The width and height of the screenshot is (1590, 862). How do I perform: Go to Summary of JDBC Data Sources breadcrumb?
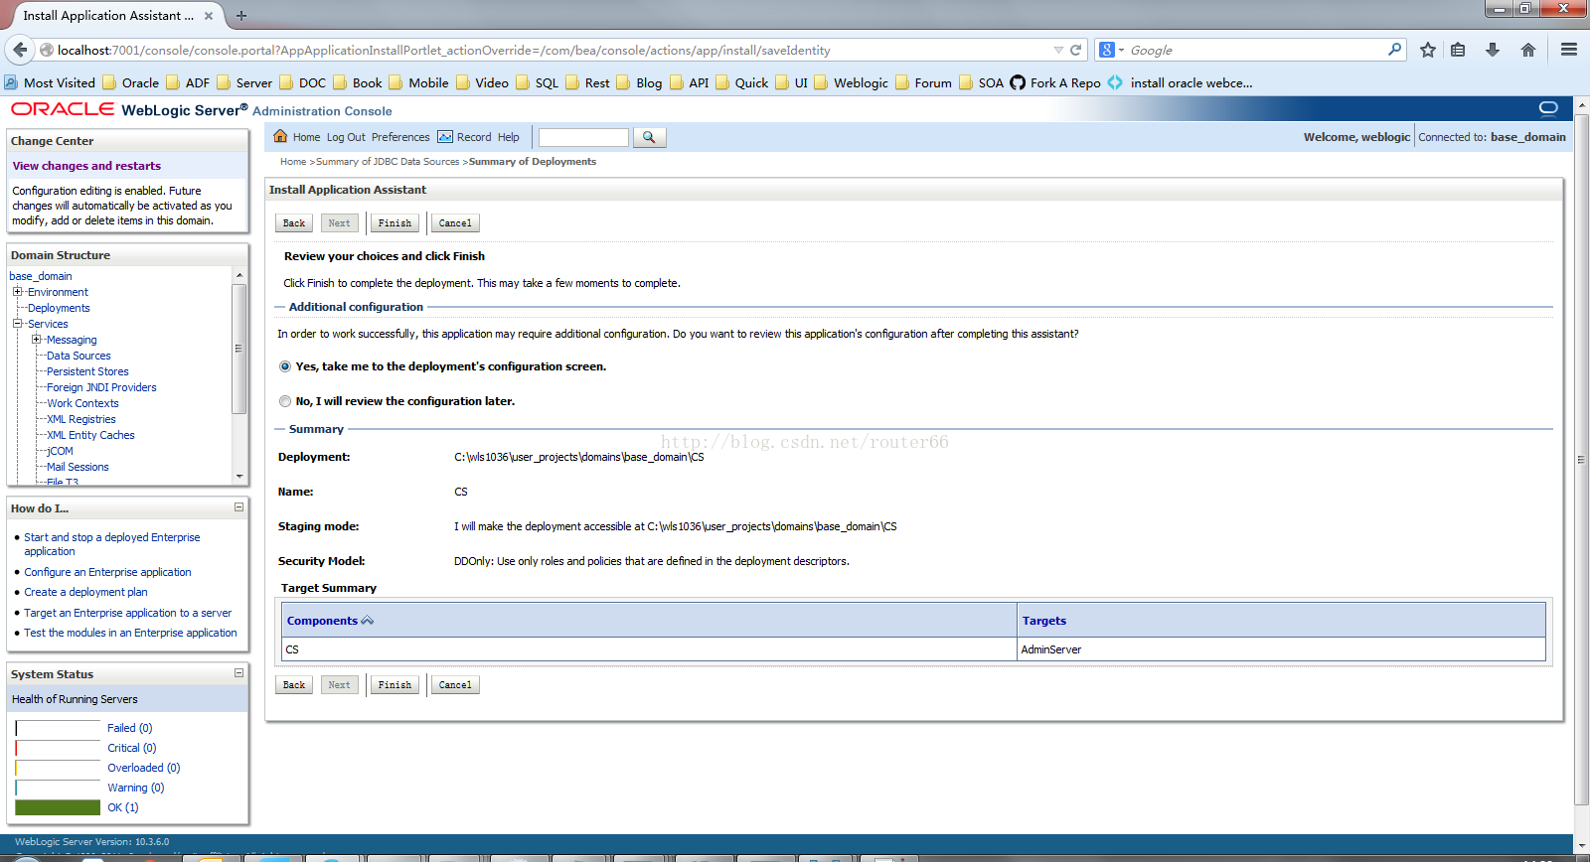click(x=388, y=162)
